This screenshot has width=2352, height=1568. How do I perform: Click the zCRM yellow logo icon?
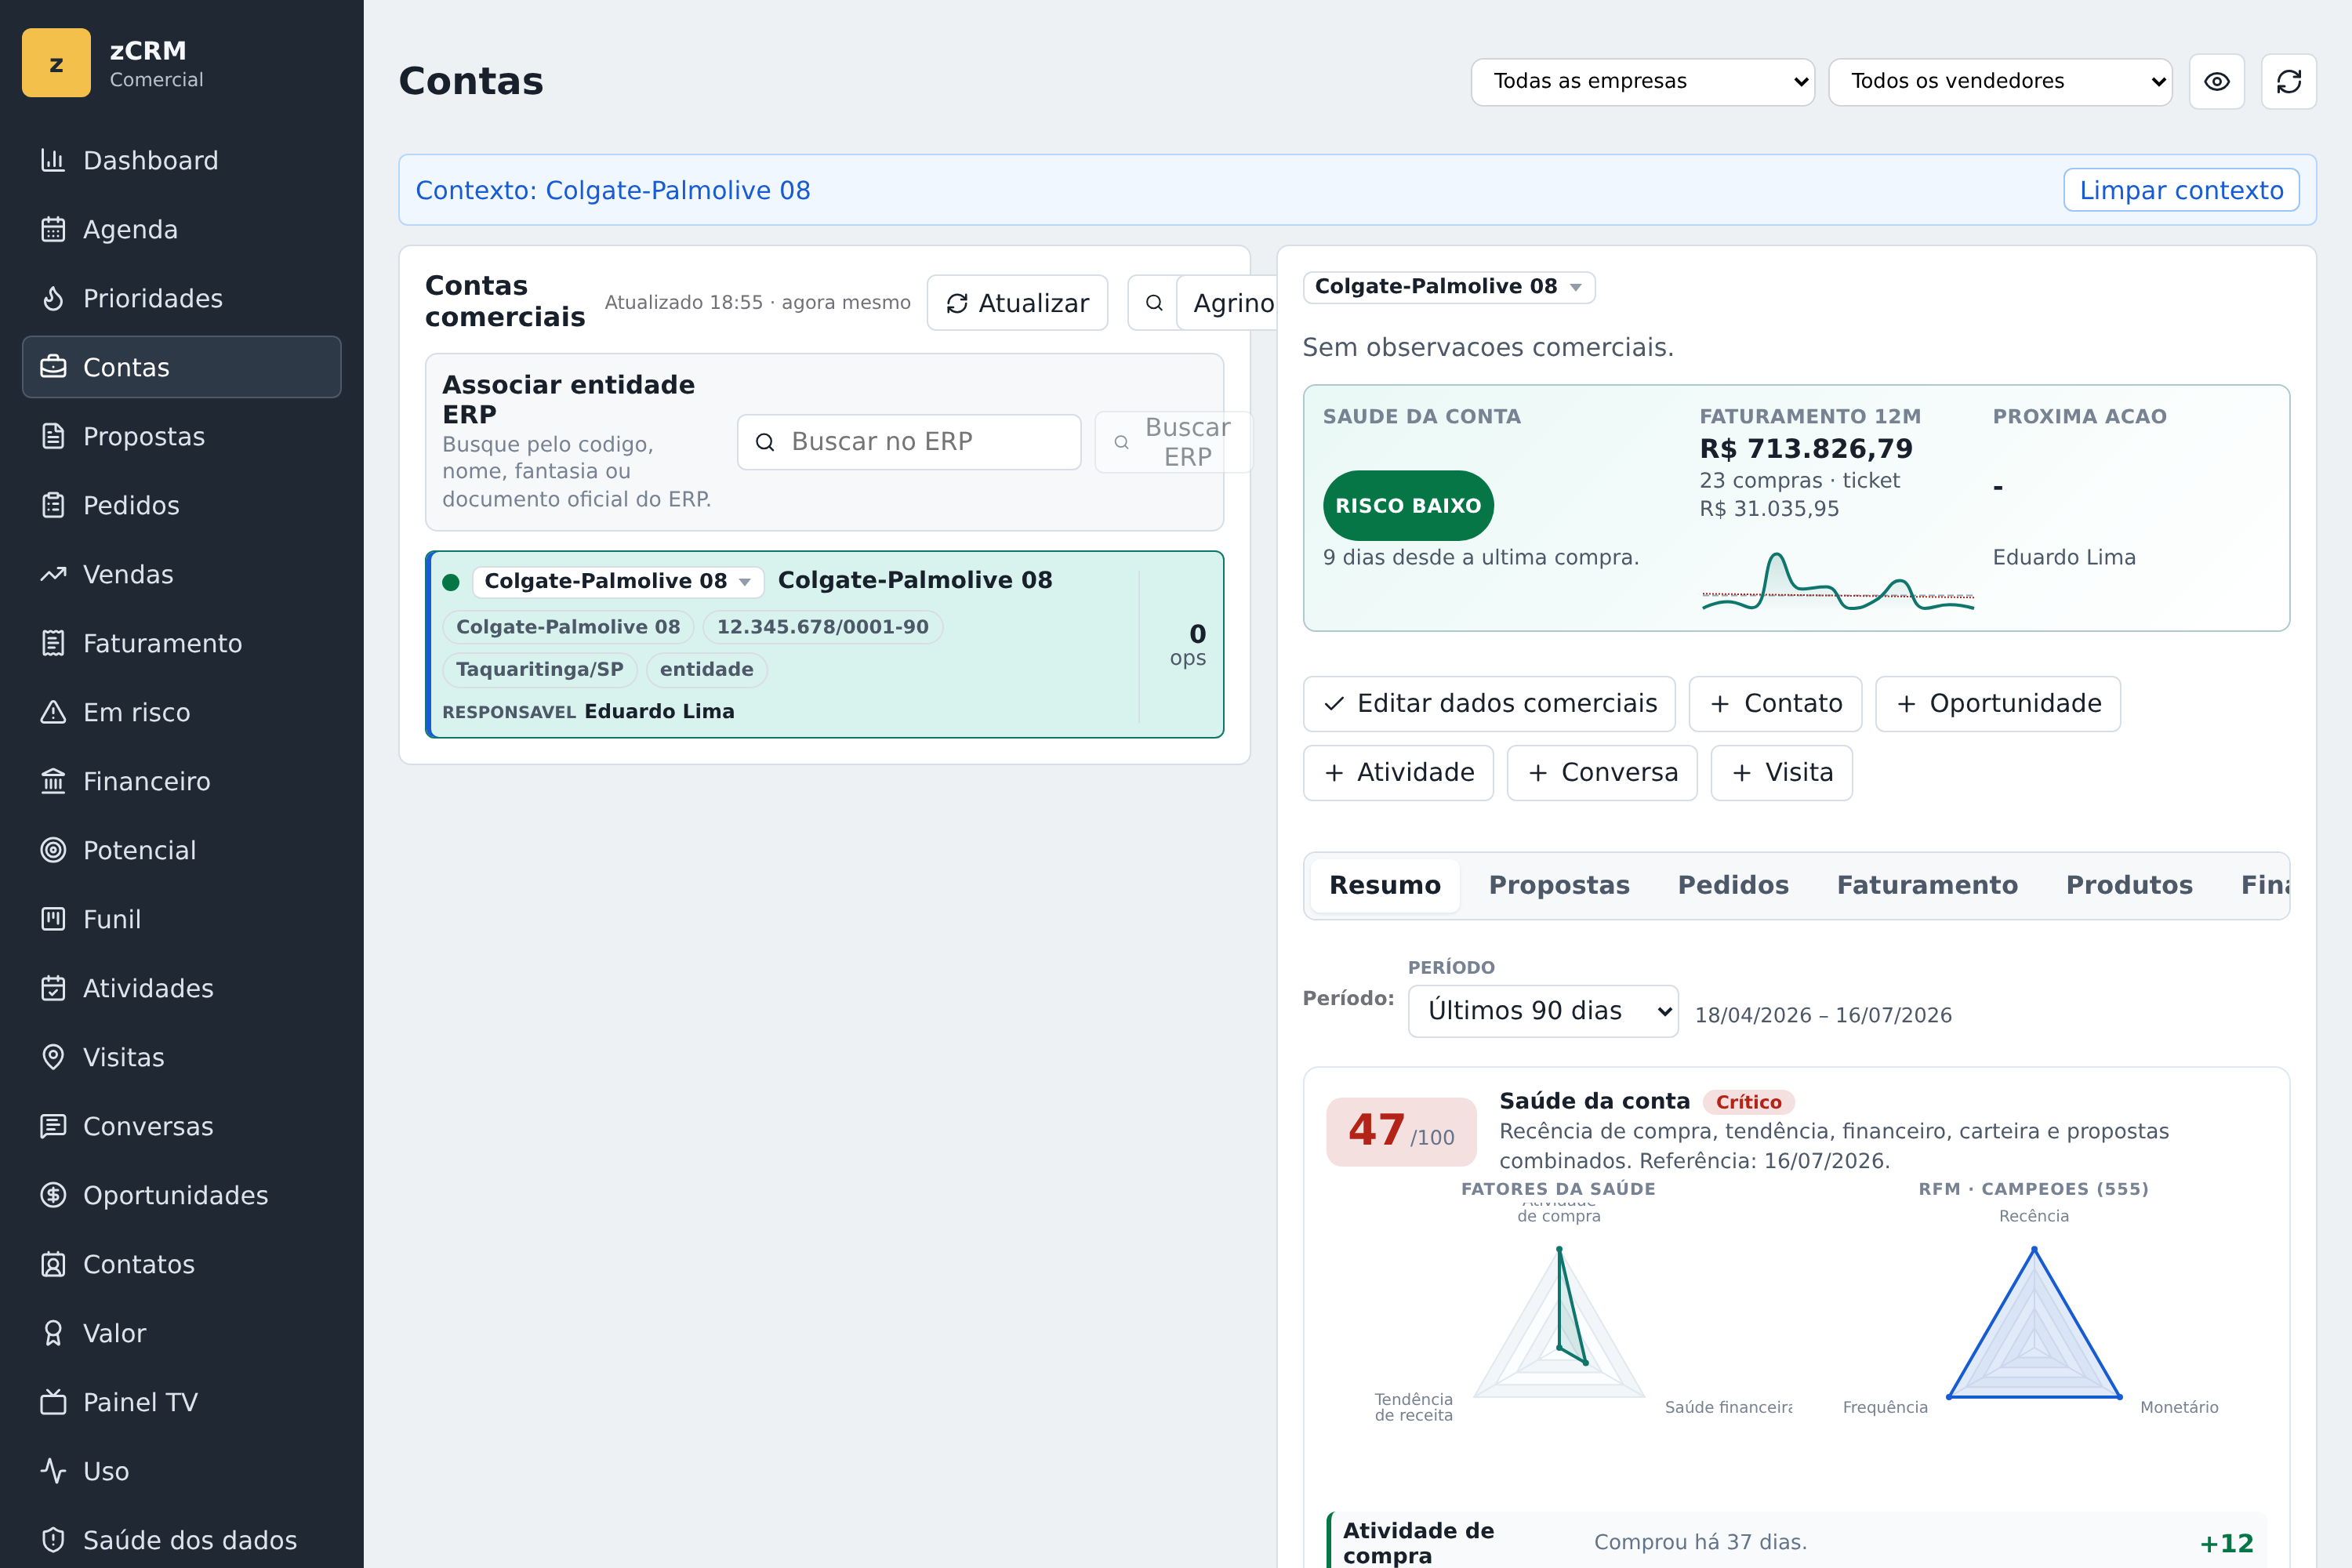click(x=56, y=63)
